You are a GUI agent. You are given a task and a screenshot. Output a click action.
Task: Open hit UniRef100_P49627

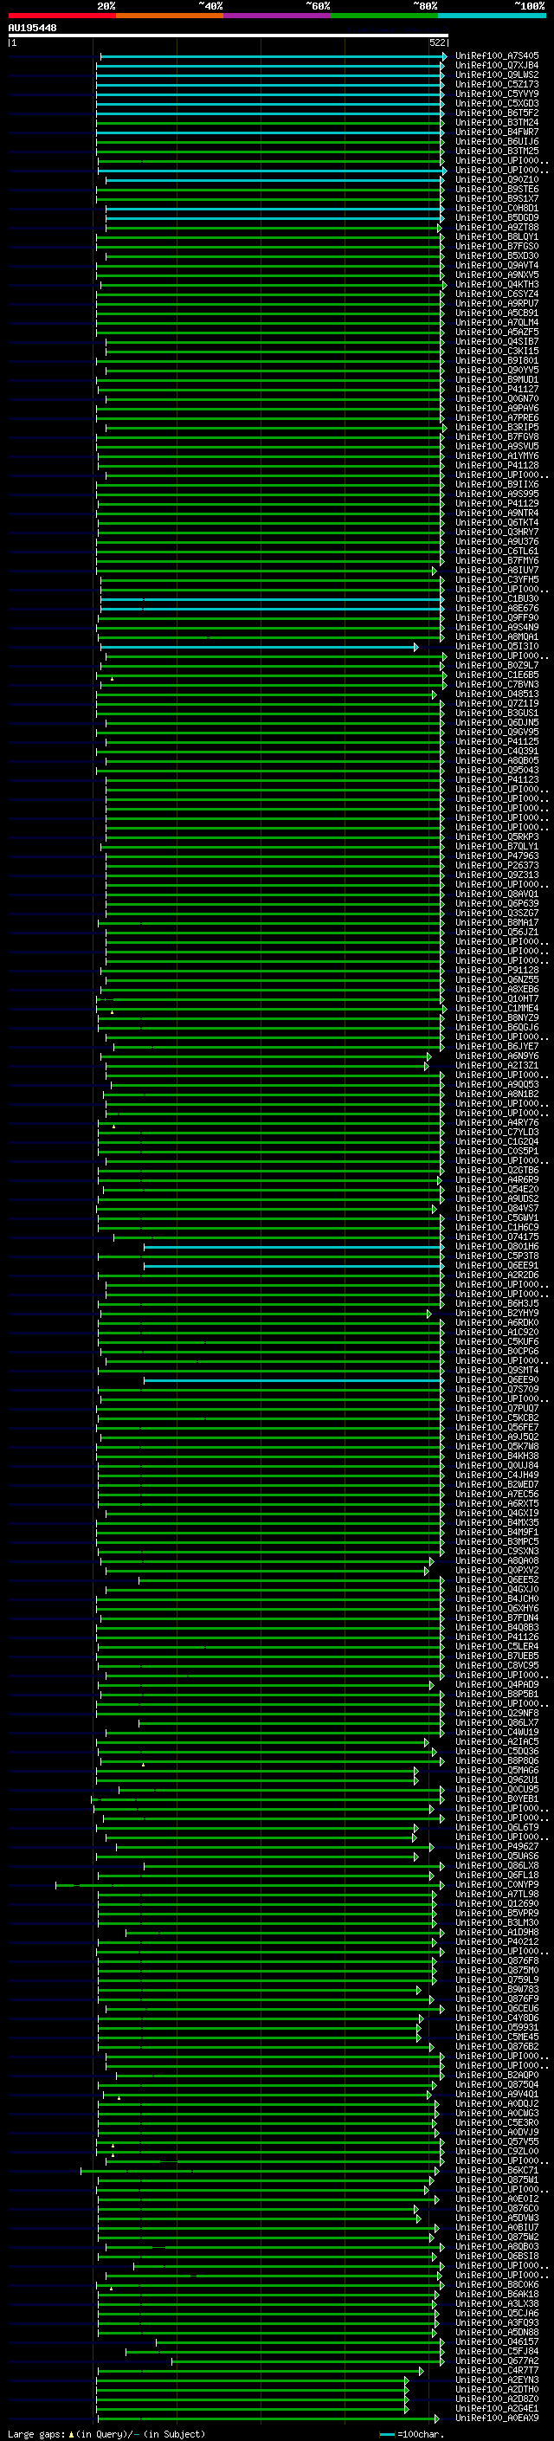[497, 1847]
